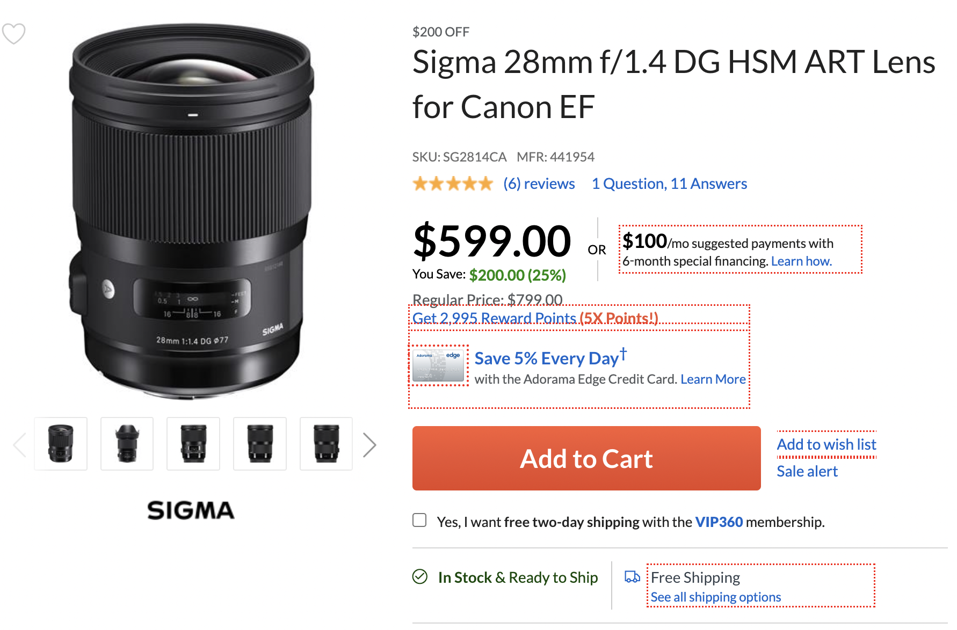Set up a Sale alert
Viewport: 957px width, 630px height.
tap(807, 471)
